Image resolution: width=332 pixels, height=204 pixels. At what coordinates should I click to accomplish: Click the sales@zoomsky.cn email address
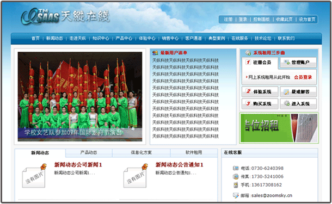pyautogui.click(x=272, y=195)
